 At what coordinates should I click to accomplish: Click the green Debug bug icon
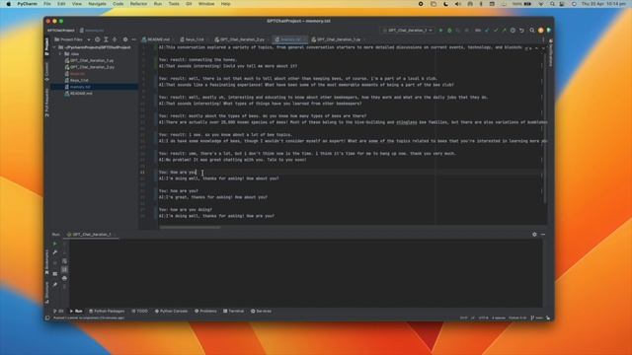(449, 31)
